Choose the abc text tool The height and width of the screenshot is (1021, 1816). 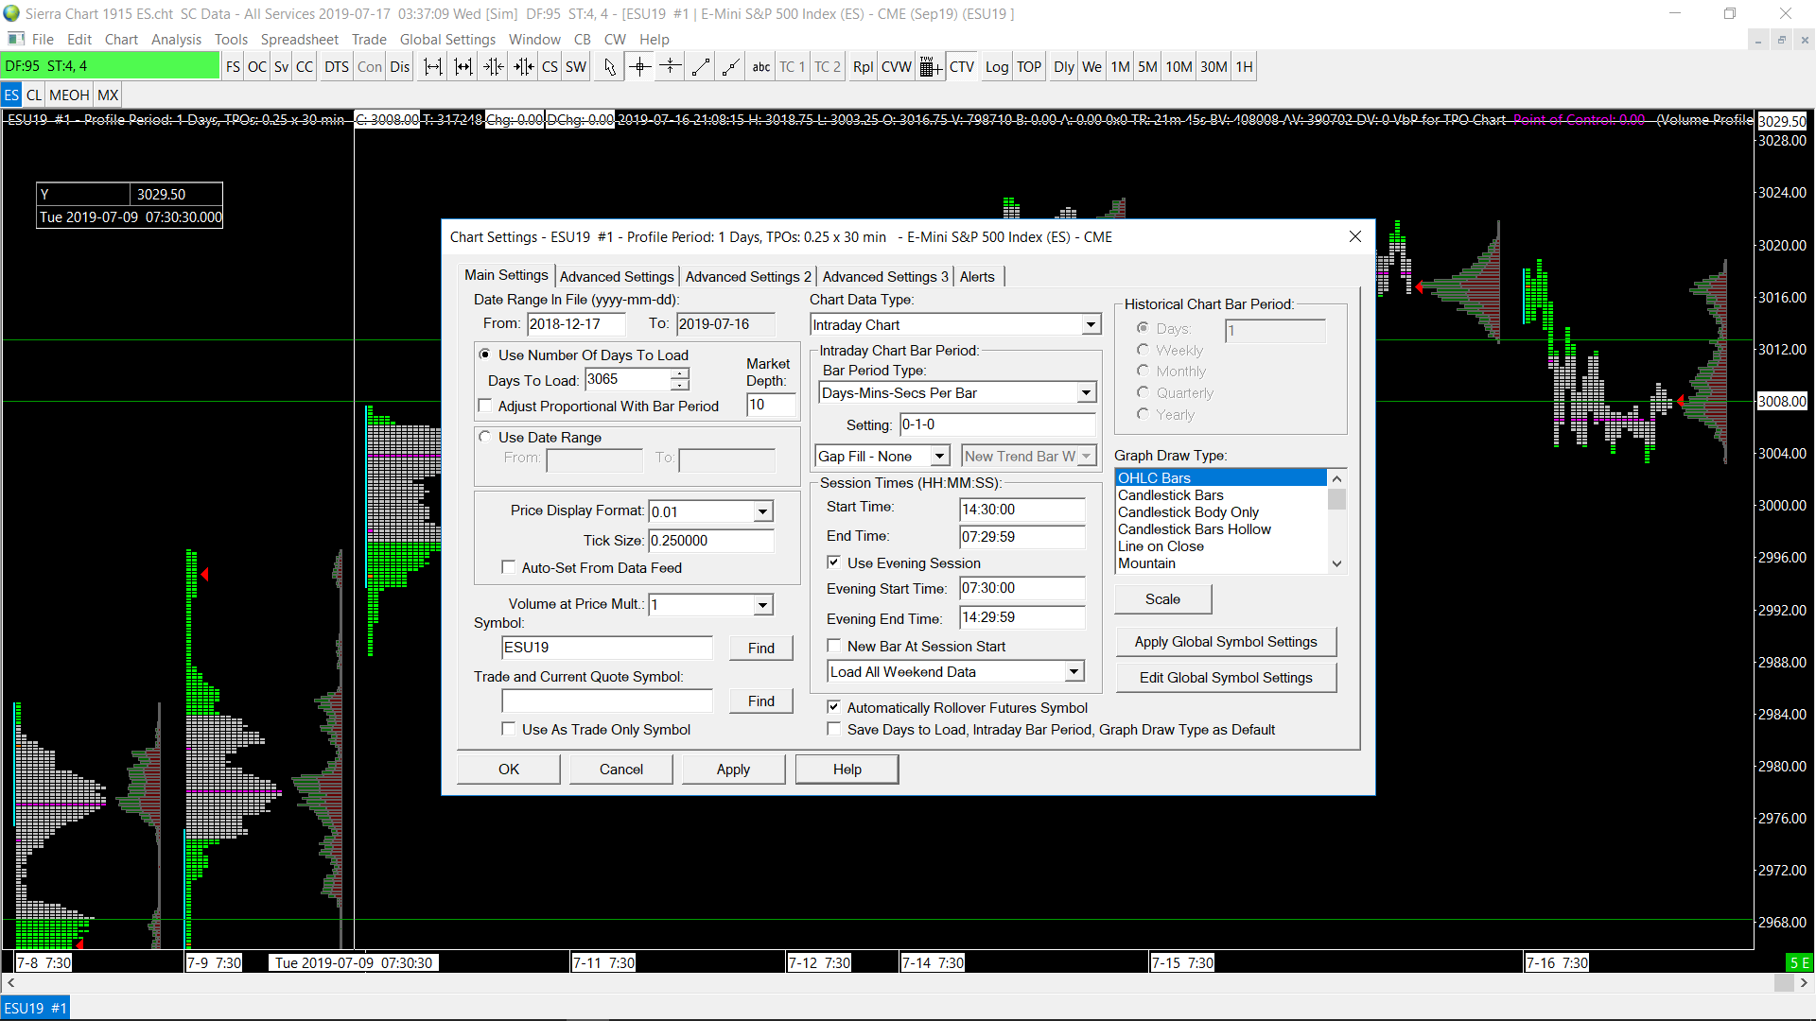coord(761,67)
